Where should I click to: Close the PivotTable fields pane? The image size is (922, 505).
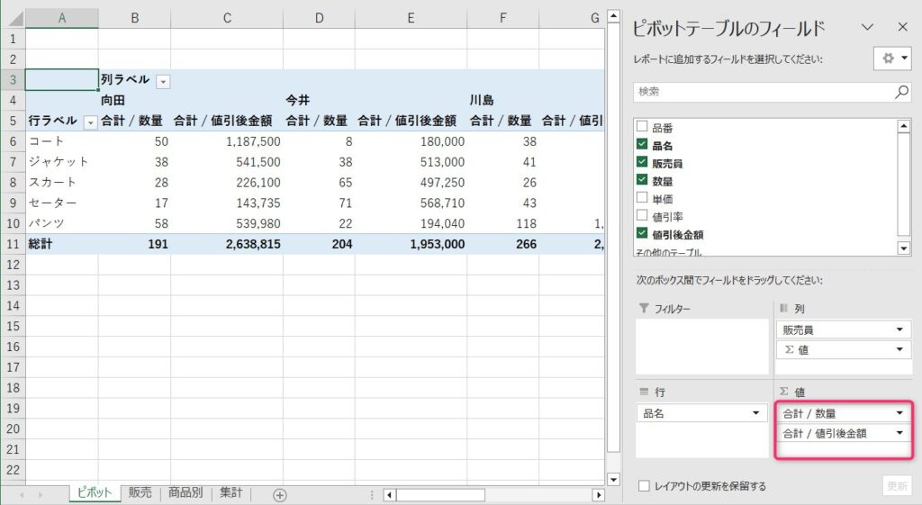click(902, 27)
